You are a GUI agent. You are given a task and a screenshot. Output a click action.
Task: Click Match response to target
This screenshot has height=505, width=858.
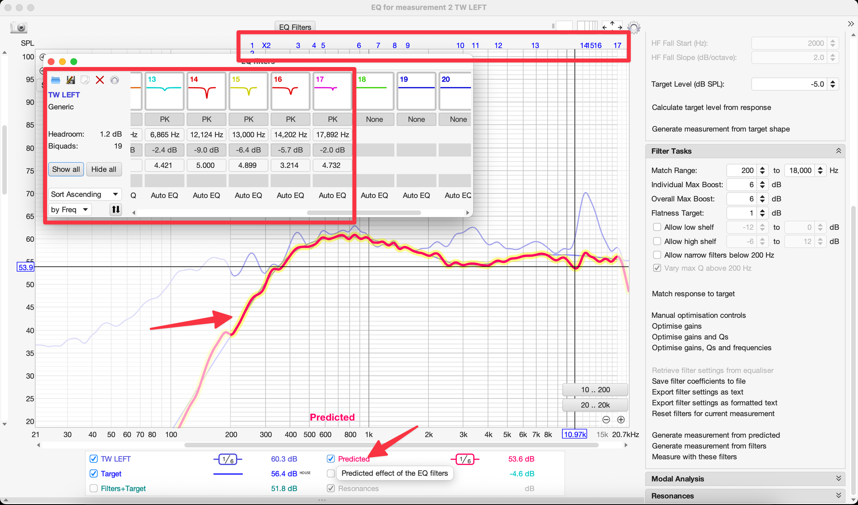tap(693, 294)
